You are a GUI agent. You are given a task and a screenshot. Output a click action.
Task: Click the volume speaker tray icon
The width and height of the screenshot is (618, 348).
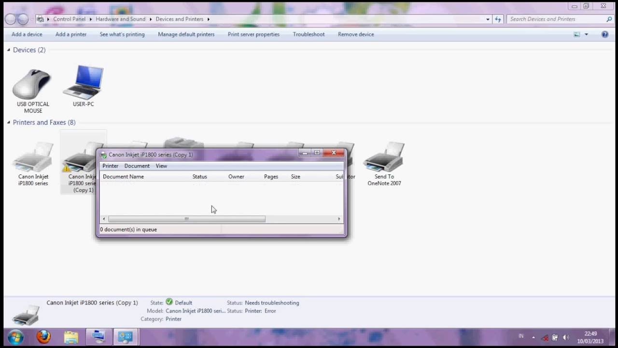tap(565, 337)
